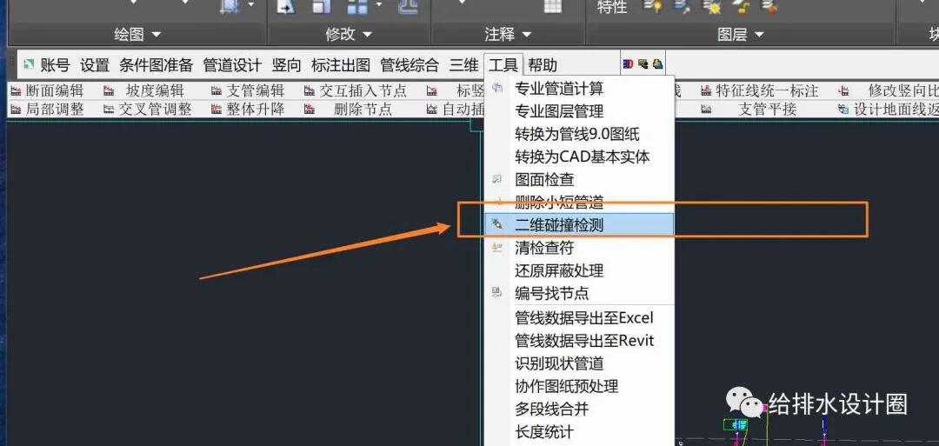
Task: Open the 三维 menu
Action: (x=464, y=64)
